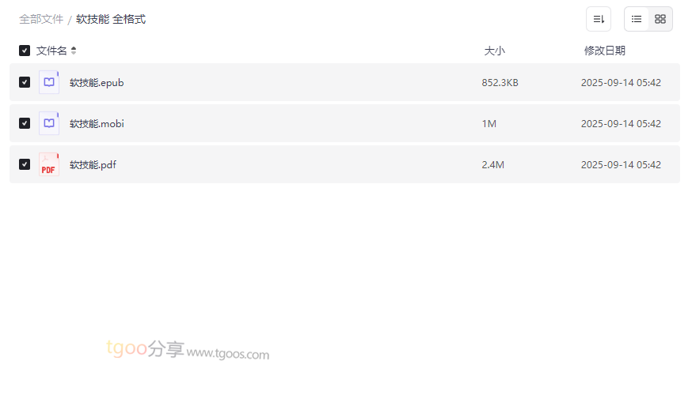Click the 大小 column header
692x406 pixels.
[494, 51]
